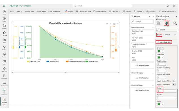Open the Cash Flow (USD) filter card

click(x=142, y=32)
